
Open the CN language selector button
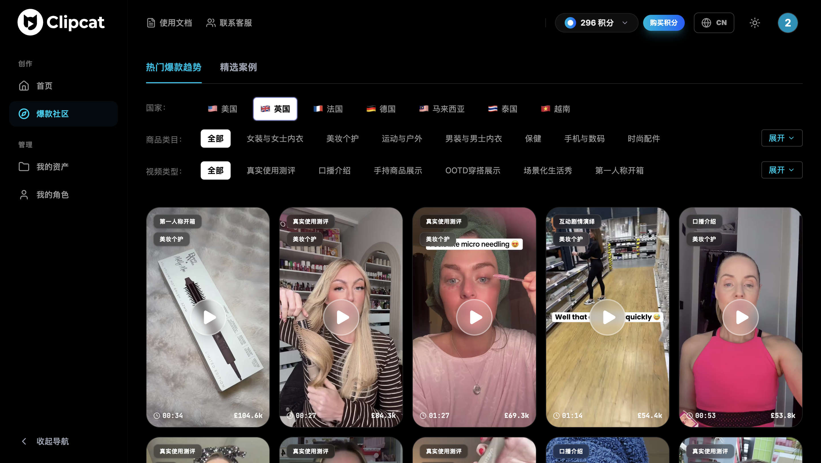point(714,23)
